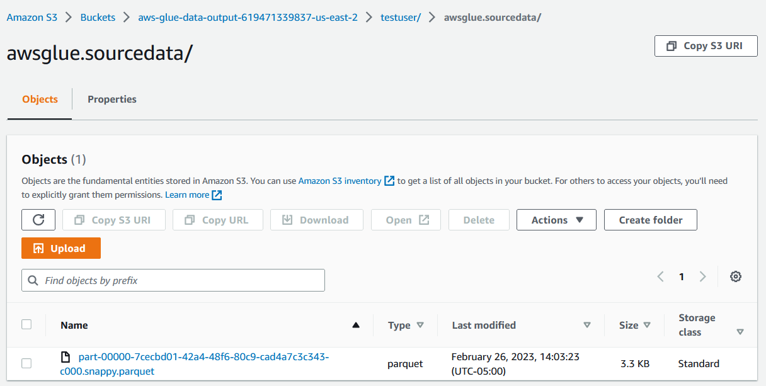This screenshot has width=766, height=386.
Task: Select all objects checkbox in header
Action: pos(26,324)
